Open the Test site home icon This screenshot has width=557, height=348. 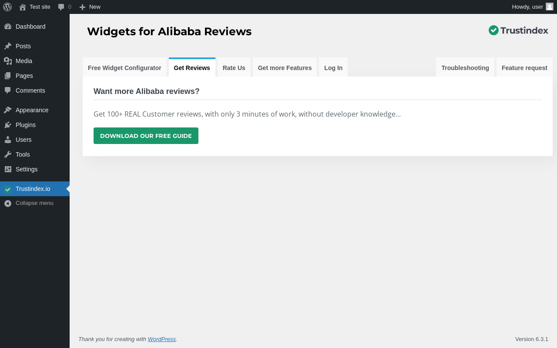[23, 7]
